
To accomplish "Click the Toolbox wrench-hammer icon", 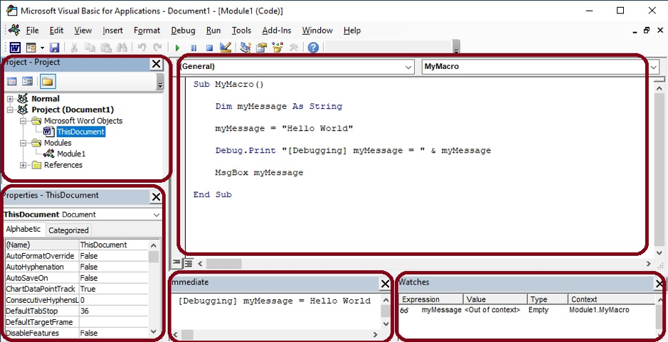I will point(293,47).
